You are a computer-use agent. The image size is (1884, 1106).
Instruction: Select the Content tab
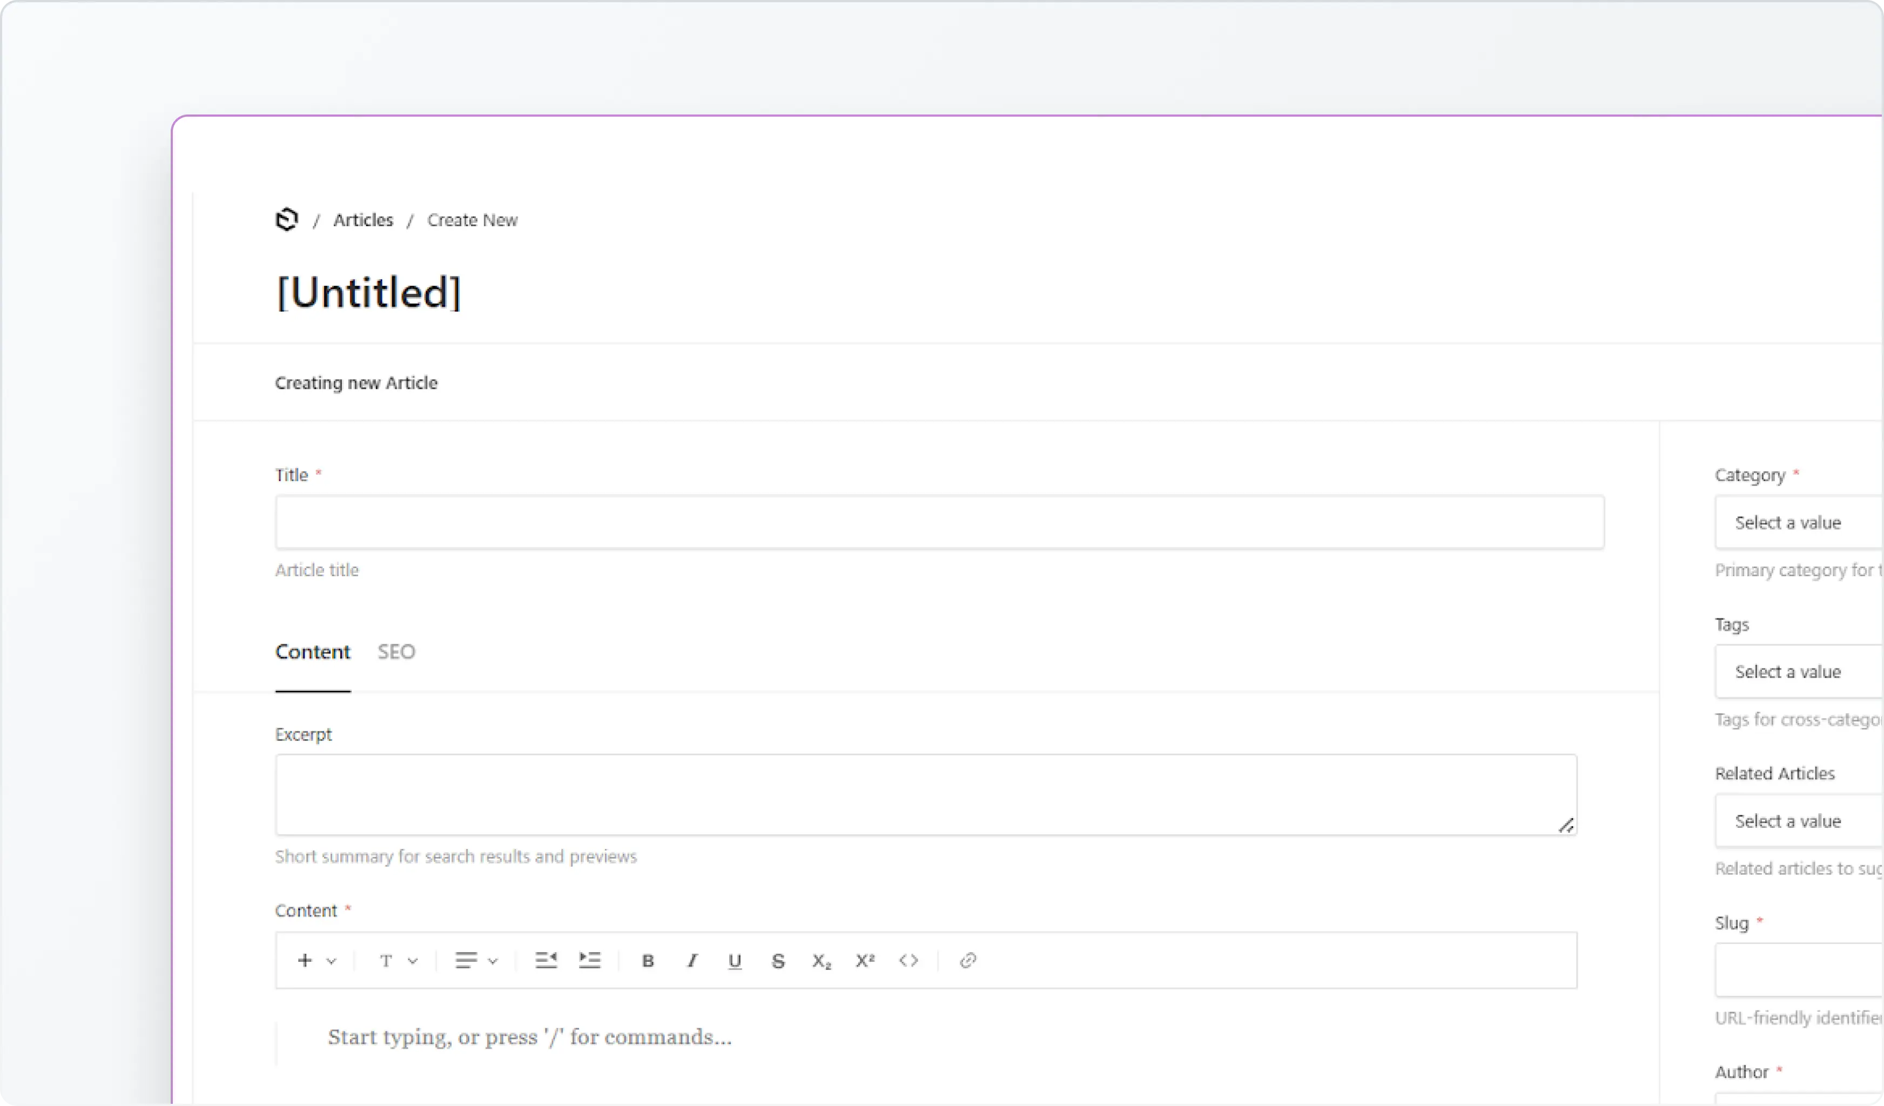pos(313,651)
